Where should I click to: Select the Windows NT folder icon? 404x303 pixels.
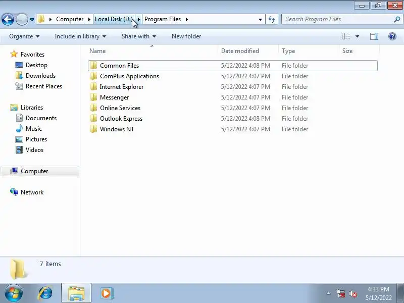93,129
